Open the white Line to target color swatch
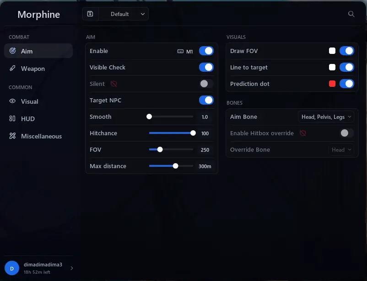Screen dimensions: 367x281 tap(332, 67)
